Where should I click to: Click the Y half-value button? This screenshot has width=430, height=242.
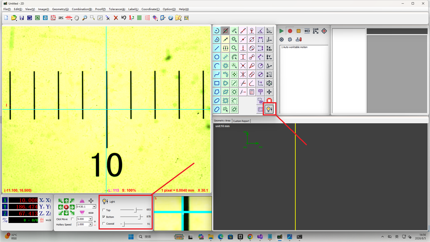49,207
